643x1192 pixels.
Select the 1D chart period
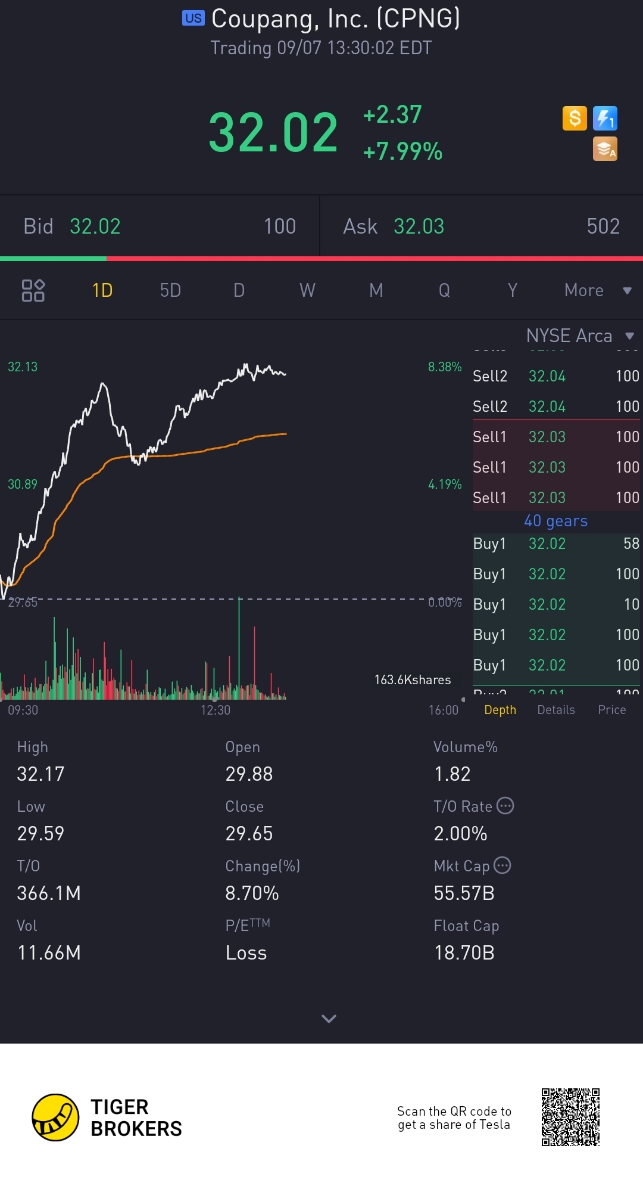[x=102, y=290]
